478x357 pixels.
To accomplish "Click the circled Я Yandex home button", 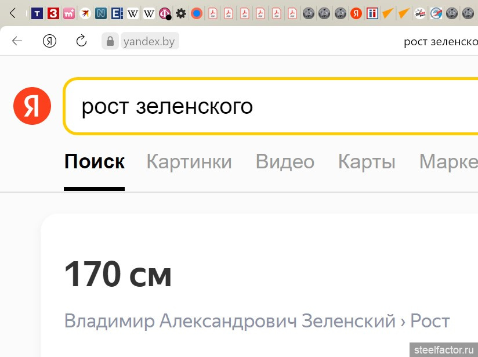I will 49,41.
